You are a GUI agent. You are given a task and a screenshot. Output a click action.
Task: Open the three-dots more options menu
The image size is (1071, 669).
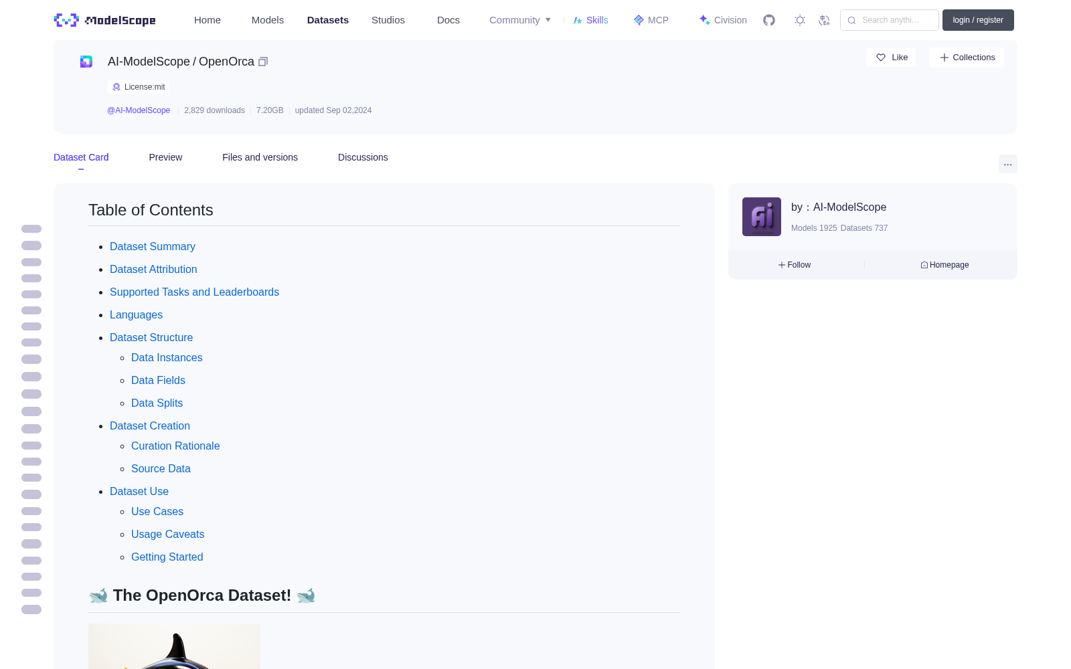(x=1007, y=164)
